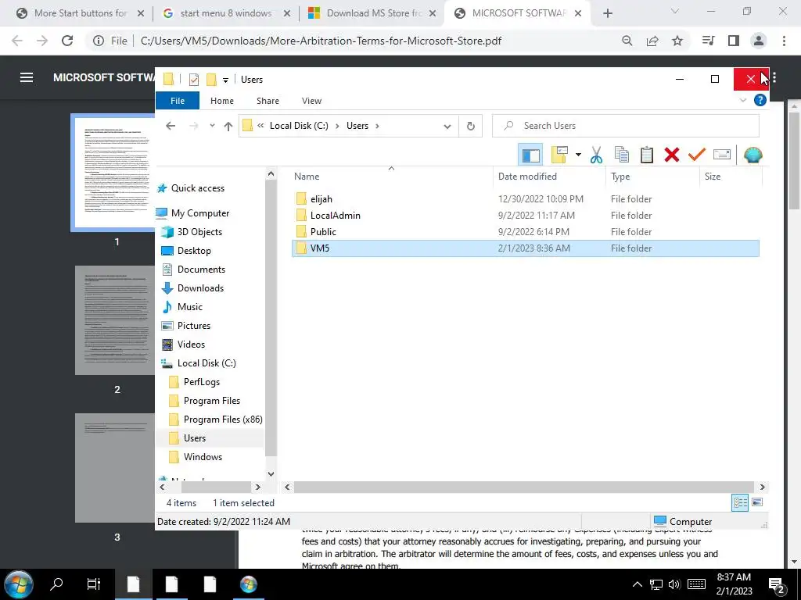This screenshot has width=801, height=600.
Task: Click the Search Users input box
Action: click(626, 126)
